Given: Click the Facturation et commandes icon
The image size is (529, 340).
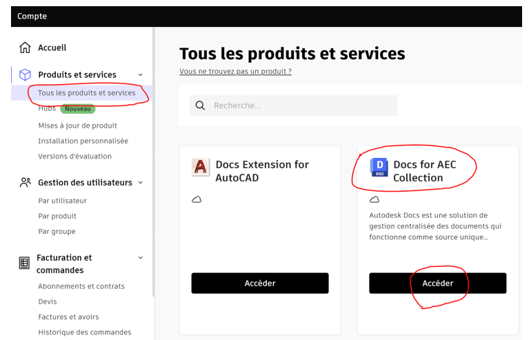Looking at the screenshot, I should [24, 263].
